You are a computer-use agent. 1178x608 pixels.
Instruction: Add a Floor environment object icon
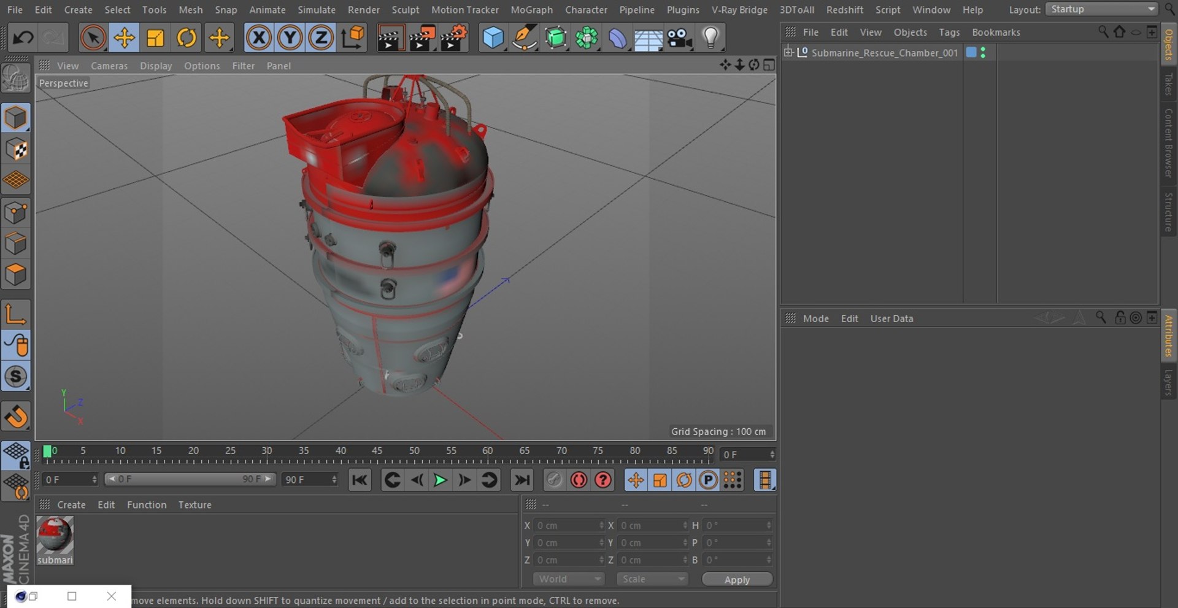pyautogui.click(x=649, y=38)
